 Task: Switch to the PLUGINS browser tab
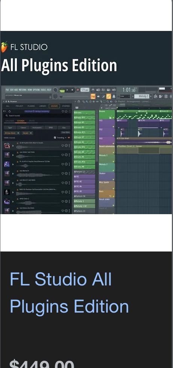(31, 106)
